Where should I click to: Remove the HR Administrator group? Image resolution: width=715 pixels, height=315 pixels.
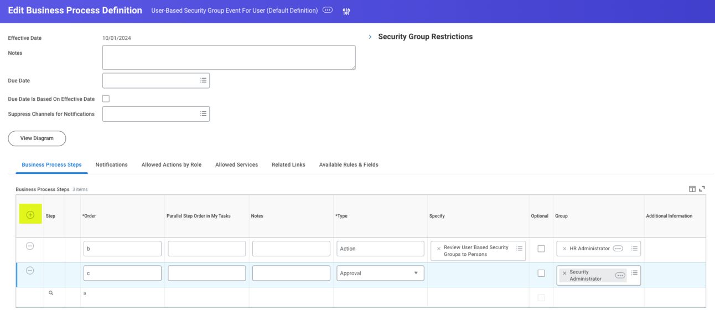point(564,249)
